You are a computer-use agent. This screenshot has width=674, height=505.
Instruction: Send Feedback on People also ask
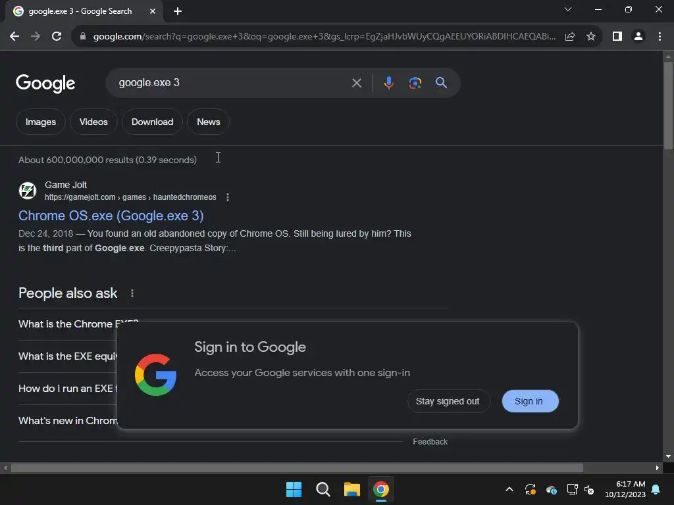(x=430, y=442)
